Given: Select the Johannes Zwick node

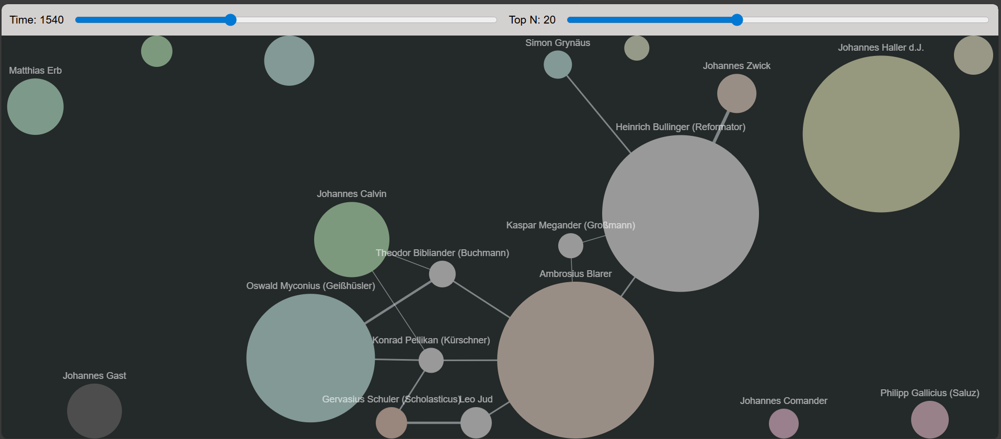Looking at the screenshot, I should [x=737, y=94].
